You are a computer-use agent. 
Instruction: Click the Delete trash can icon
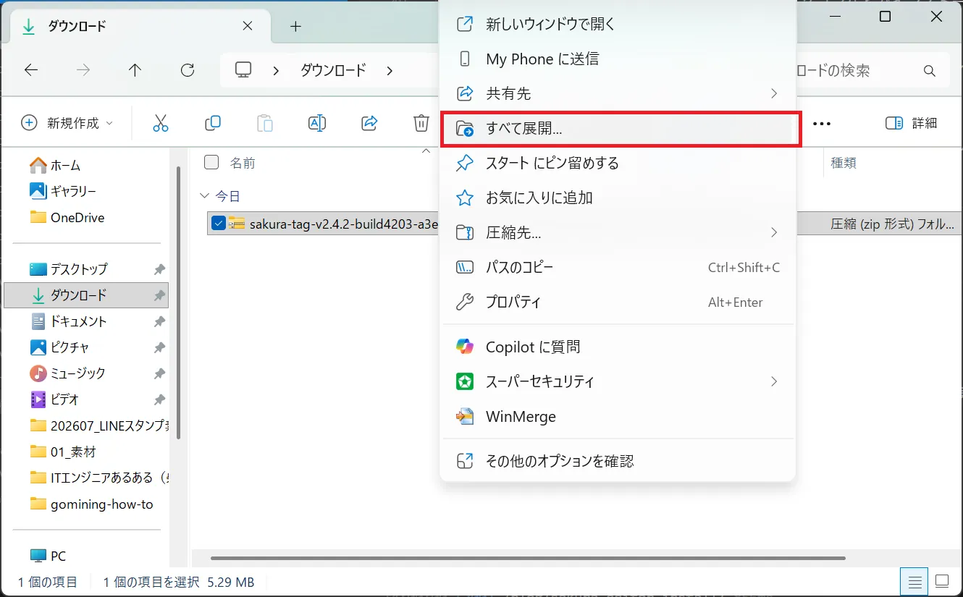[x=421, y=123]
